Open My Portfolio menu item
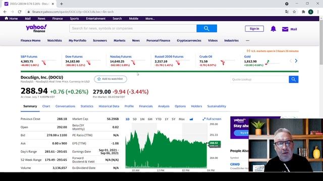The image size is (323, 181). 77,41
